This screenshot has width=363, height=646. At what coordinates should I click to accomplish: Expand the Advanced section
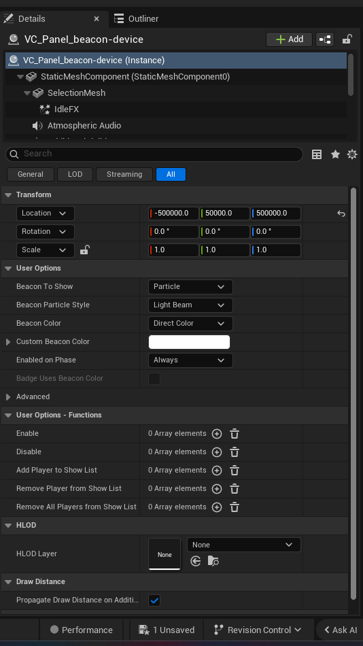(8, 397)
